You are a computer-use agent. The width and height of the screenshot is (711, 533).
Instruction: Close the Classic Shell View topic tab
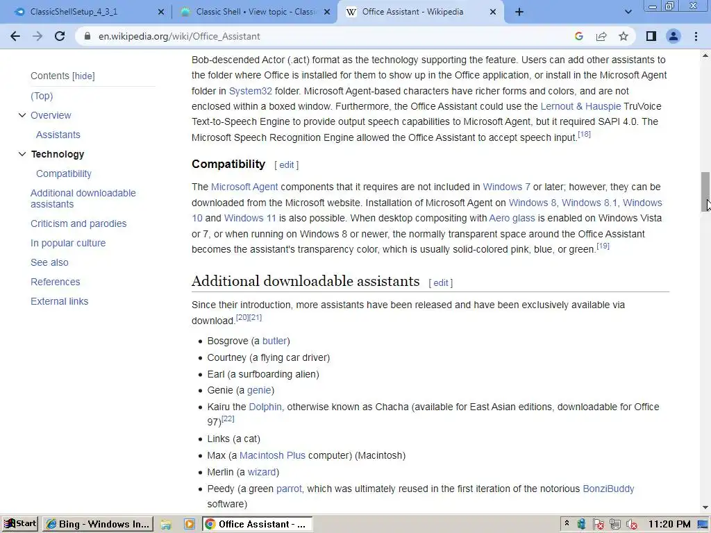(326, 12)
